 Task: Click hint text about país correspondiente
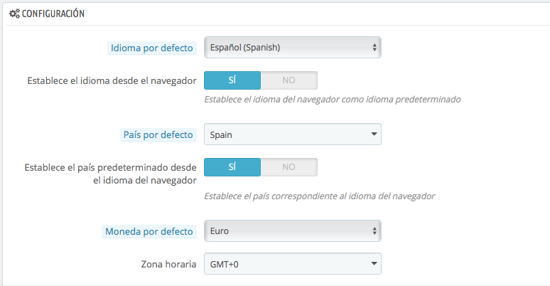tap(320, 196)
